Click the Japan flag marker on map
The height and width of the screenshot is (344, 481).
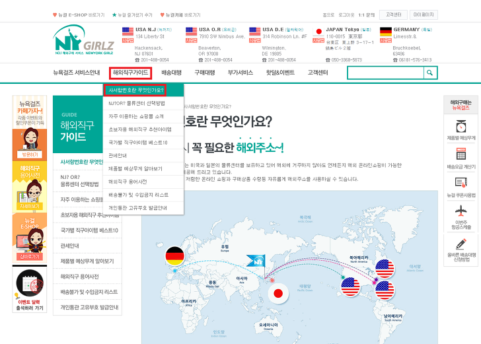(278, 293)
